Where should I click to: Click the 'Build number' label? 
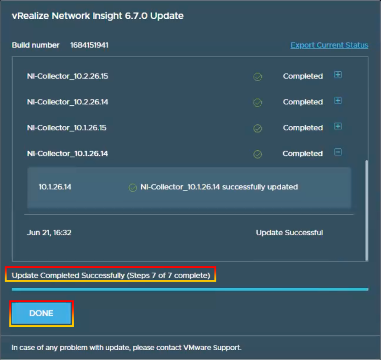tap(35, 45)
